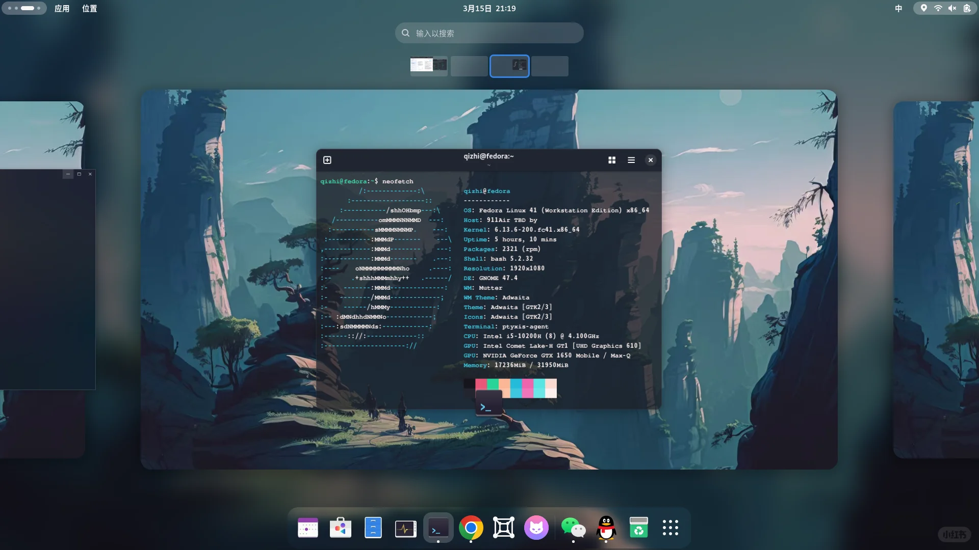Create a new terminal tab with the plus button

pos(327,159)
